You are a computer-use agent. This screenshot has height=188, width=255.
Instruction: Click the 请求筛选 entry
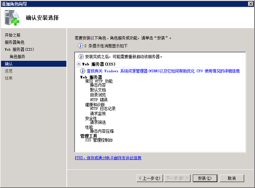(x=98, y=122)
